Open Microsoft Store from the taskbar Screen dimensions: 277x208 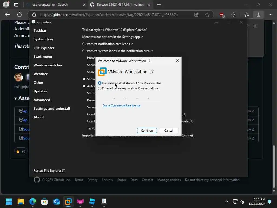(45, 201)
